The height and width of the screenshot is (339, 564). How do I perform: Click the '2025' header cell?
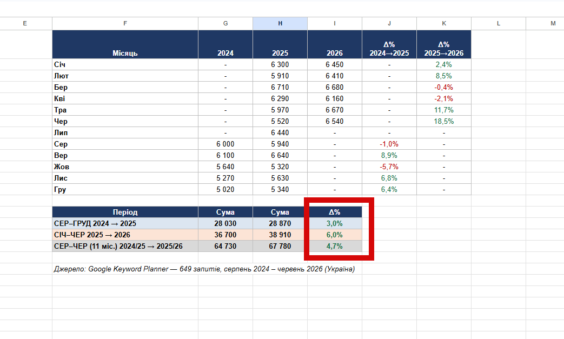(280, 44)
